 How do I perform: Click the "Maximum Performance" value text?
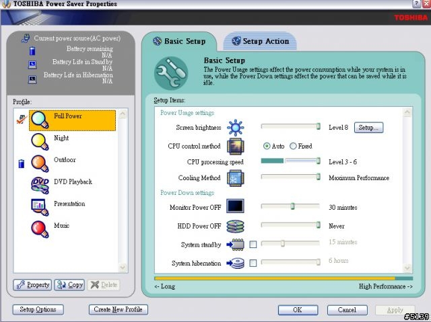pos(359,178)
